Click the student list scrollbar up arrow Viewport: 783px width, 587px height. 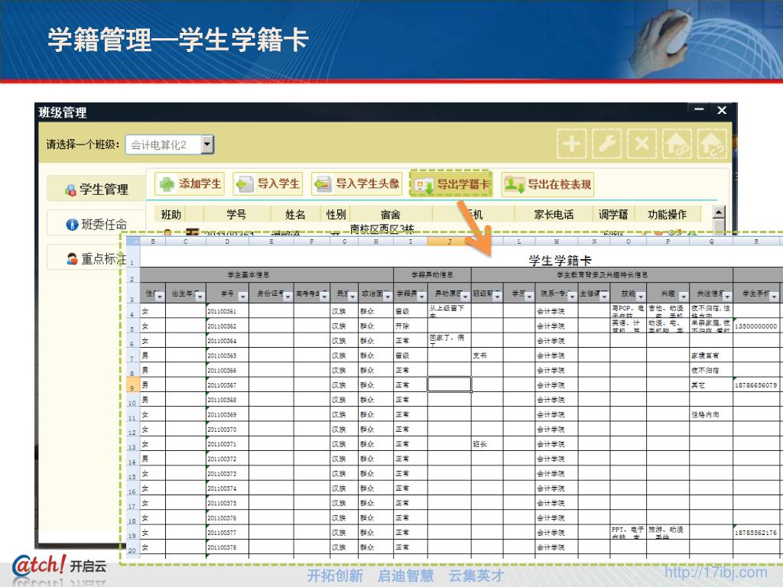pos(719,212)
